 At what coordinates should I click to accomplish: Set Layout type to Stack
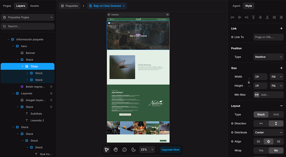[x=261, y=115]
